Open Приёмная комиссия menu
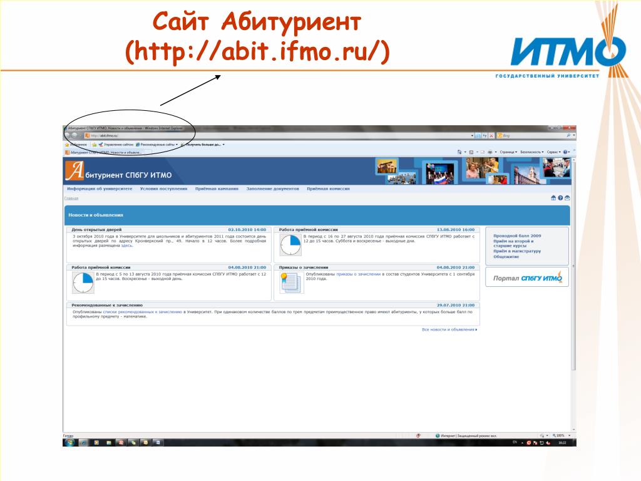 click(x=328, y=189)
